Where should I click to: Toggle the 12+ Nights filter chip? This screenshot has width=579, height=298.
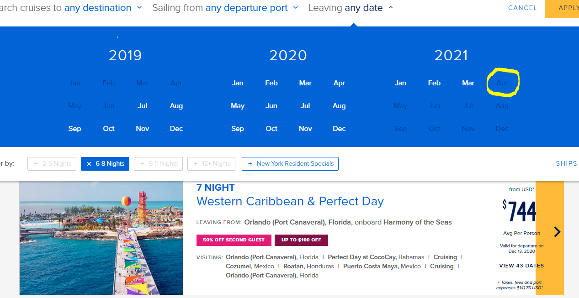click(212, 164)
